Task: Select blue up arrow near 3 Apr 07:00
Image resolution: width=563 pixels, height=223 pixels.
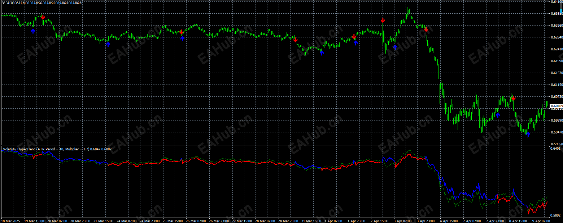Action: 395,47
